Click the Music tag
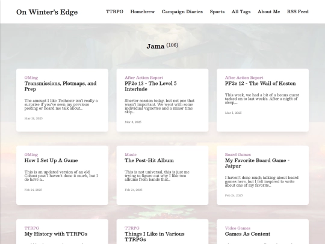This screenshot has height=244, width=325. (x=131, y=155)
